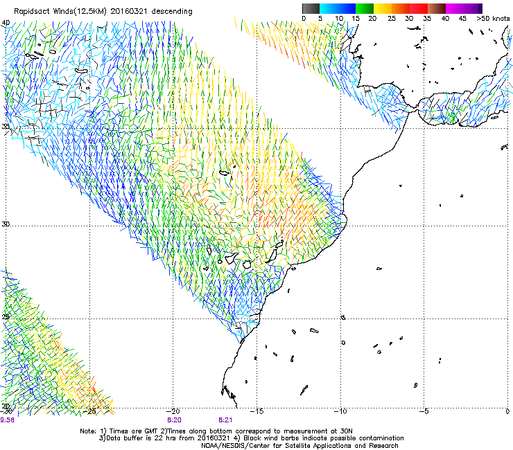The width and height of the screenshot is (513, 450).
Task: Click the yellow 20-25 knots legend segment
Action: (383, 8)
